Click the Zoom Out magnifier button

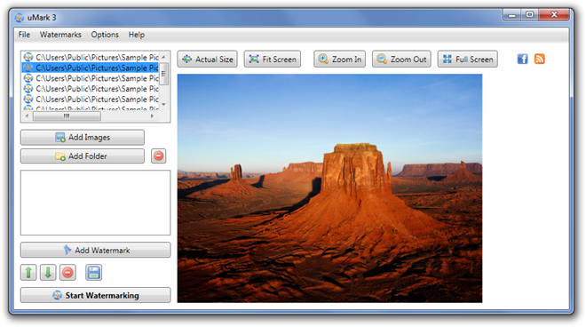401,60
